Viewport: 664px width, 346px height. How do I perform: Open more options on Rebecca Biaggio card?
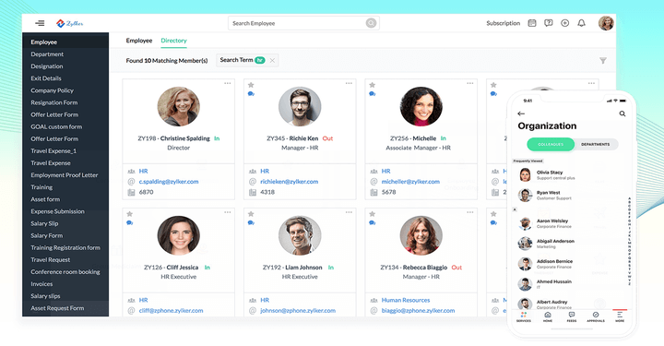pyautogui.click(x=470, y=212)
